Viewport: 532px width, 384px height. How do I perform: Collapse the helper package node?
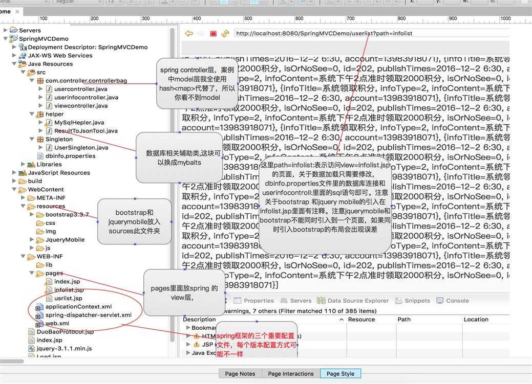(x=32, y=114)
